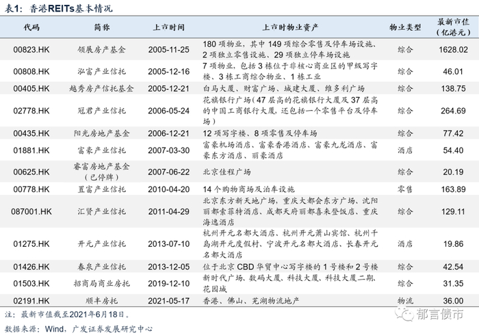Click the market value 1628.02

click(x=453, y=49)
